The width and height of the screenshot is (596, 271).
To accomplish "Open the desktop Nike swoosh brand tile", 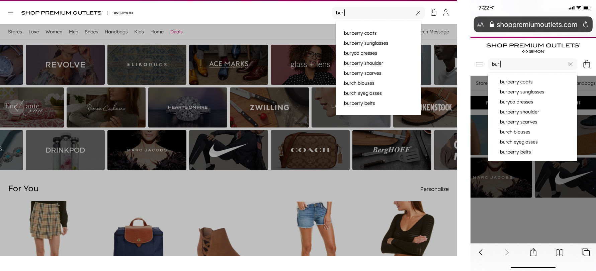I will point(229,150).
